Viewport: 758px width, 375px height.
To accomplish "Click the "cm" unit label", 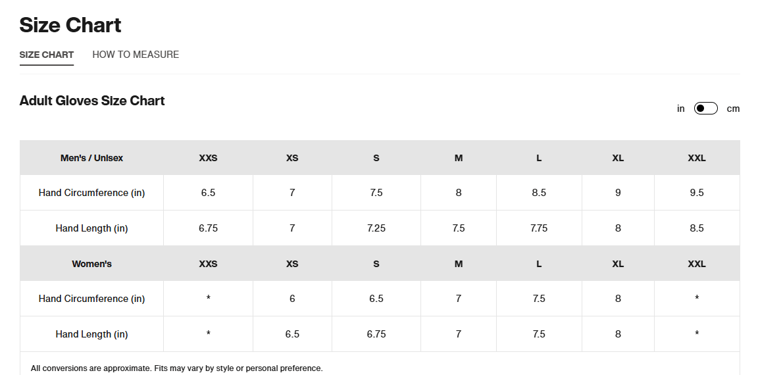I will 733,109.
